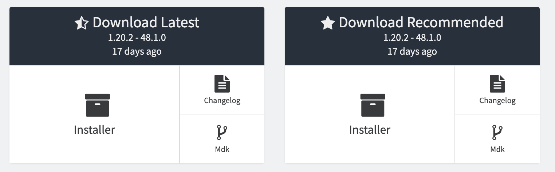This screenshot has width=555, height=172.
Task: Open the changelog document icon under Download Latest
Action: point(222,83)
